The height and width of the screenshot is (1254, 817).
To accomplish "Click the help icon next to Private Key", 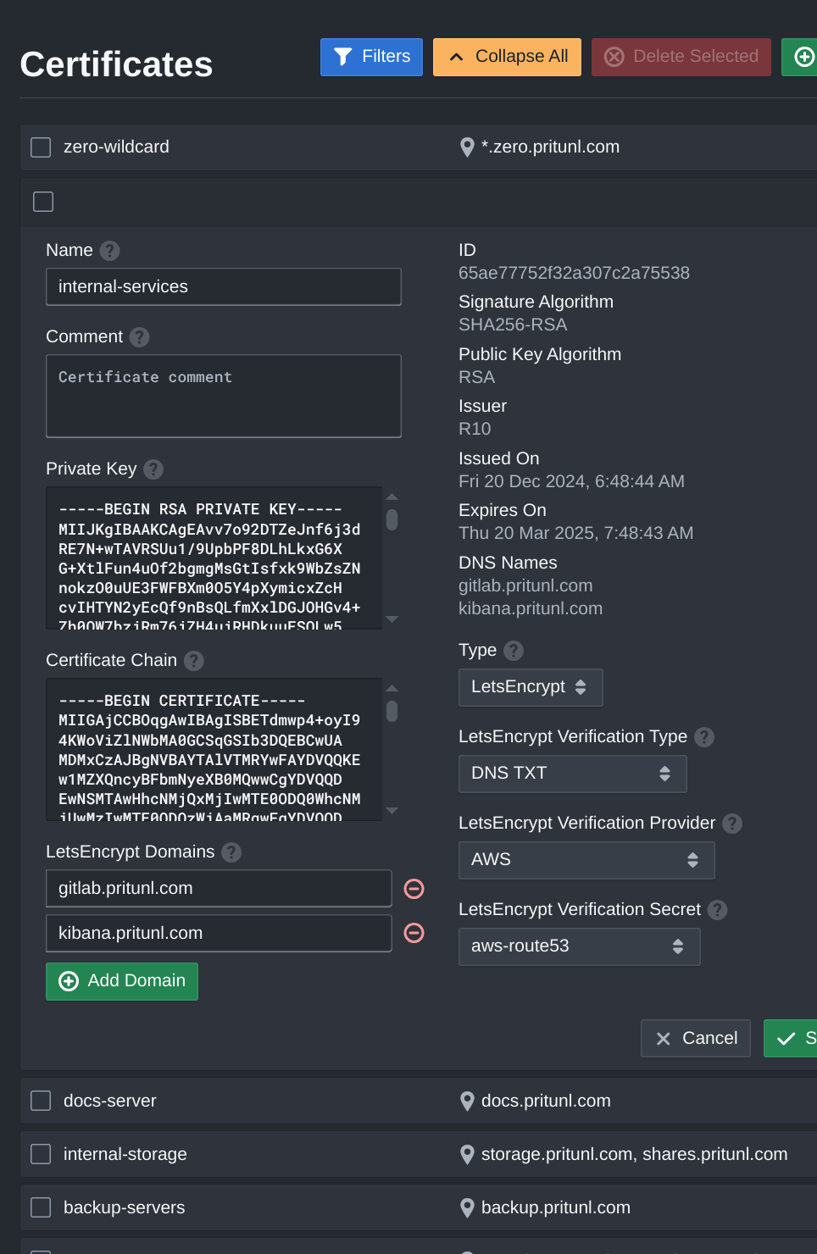I will [x=153, y=469].
